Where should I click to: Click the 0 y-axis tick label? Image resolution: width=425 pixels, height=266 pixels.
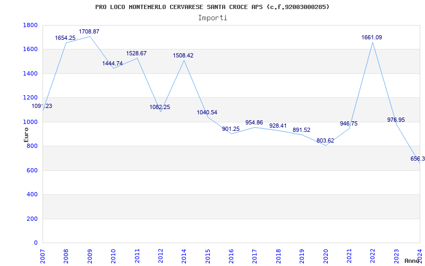coord(36,243)
